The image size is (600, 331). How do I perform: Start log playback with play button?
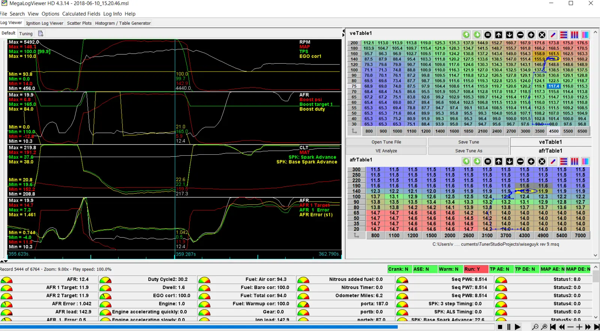(517, 327)
